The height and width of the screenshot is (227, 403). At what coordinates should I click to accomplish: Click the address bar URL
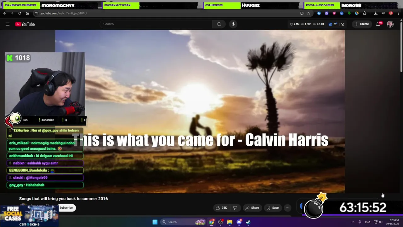(63, 13)
